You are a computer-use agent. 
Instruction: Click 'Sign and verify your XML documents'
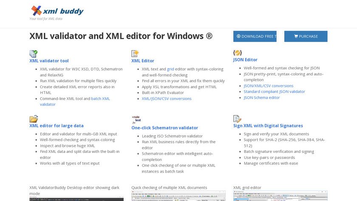pos(276,134)
